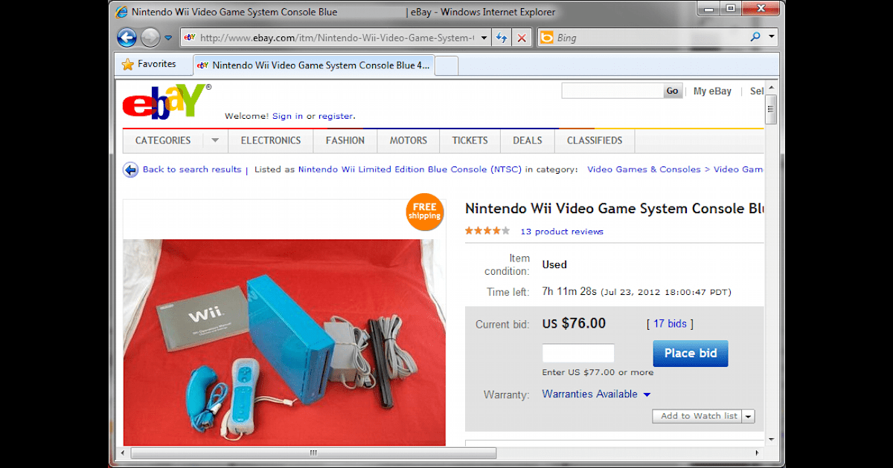
Task: Click inside the bid amount input field
Action: point(578,353)
